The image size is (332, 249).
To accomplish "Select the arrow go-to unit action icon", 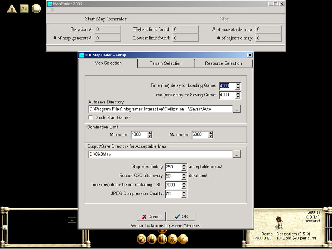I will click(183, 239).
